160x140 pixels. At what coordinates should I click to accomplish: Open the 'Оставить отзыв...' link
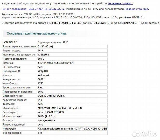point(120,3)
